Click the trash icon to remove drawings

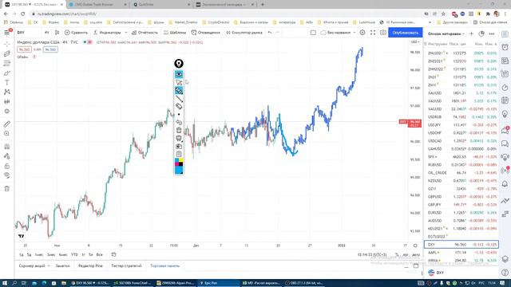point(7,189)
